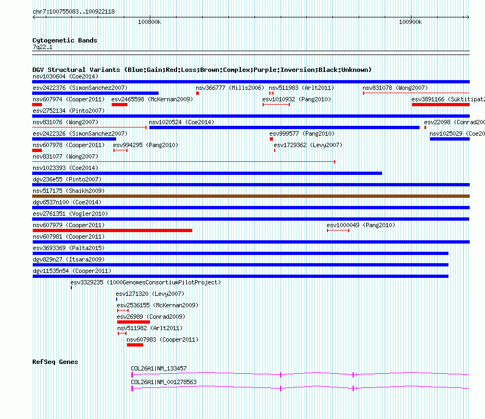Click the COL26A1|NM_001278563 gene label

coord(163,382)
